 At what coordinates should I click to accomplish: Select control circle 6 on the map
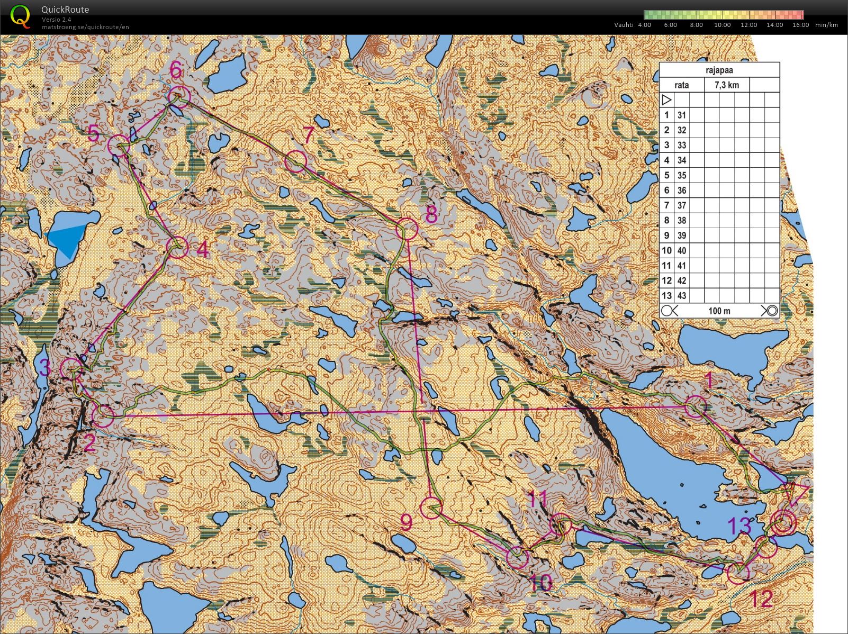(x=179, y=97)
